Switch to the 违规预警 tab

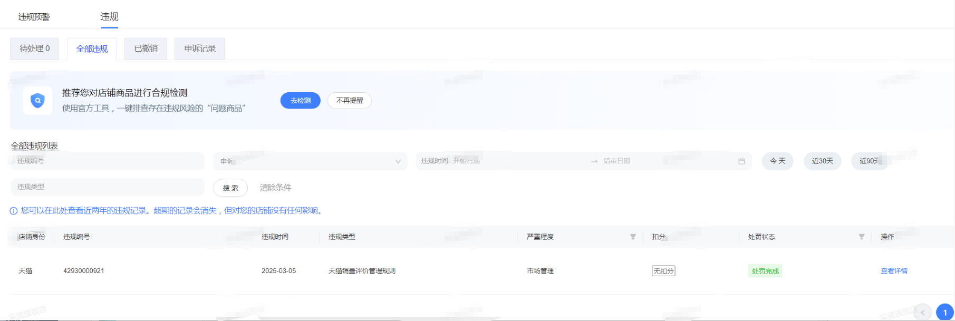(x=34, y=17)
